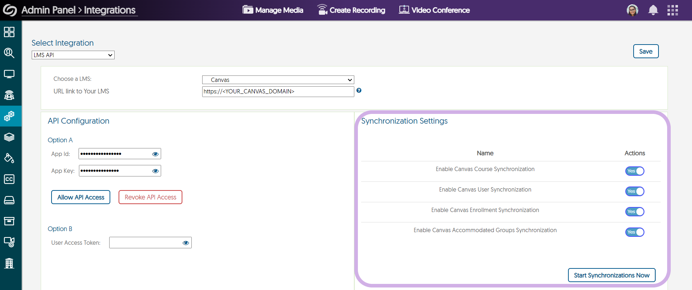This screenshot has width=692, height=290.
Task: Open the Choose a LMS dropdown
Action: [x=278, y=80]
